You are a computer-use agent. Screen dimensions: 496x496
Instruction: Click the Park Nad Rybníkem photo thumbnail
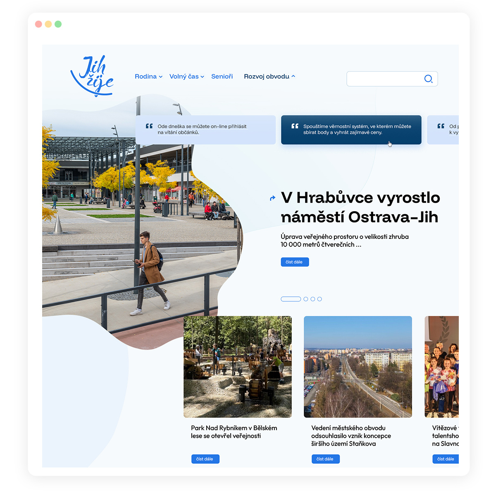point(238,367)
